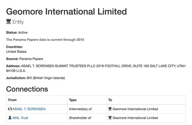This screenshot has width=192, height=125.
Task: Click the person icon beside MNL Trust
Action: pos(10,118)
